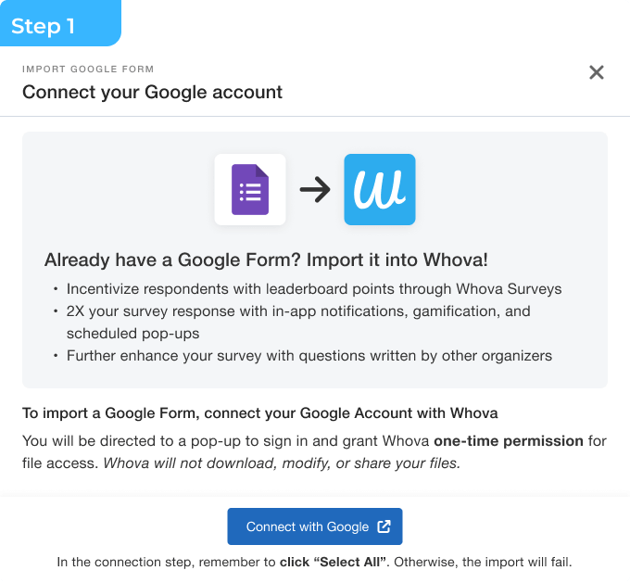Click the 'Further enhance your survey' bullet
630x583 pixels.
coord(310,355)
